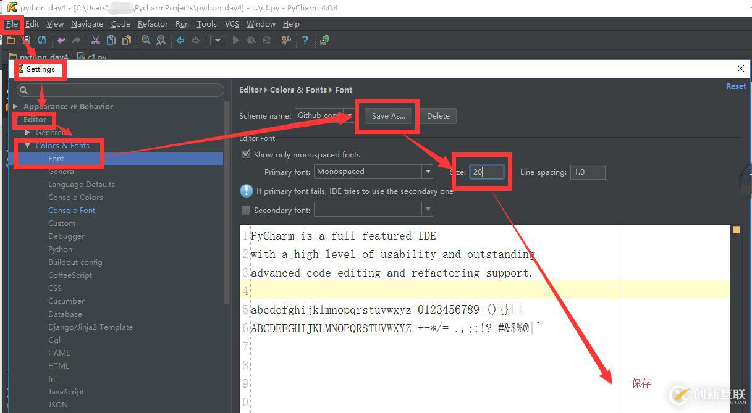This screenshot has height=413, width=752.
Task: Select Console Font tree item
Action: [x=72, y=210]
